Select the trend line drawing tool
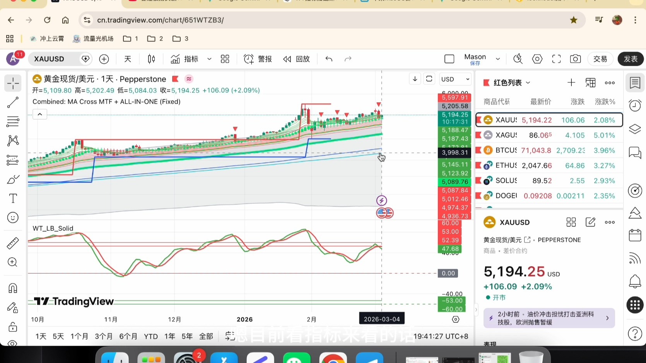646x363 pixels. (x=13, y=102)
